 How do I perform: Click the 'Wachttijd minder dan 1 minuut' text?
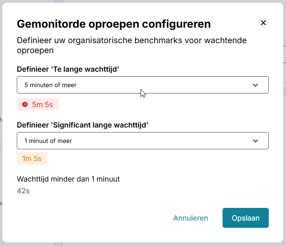click(68, 179)
